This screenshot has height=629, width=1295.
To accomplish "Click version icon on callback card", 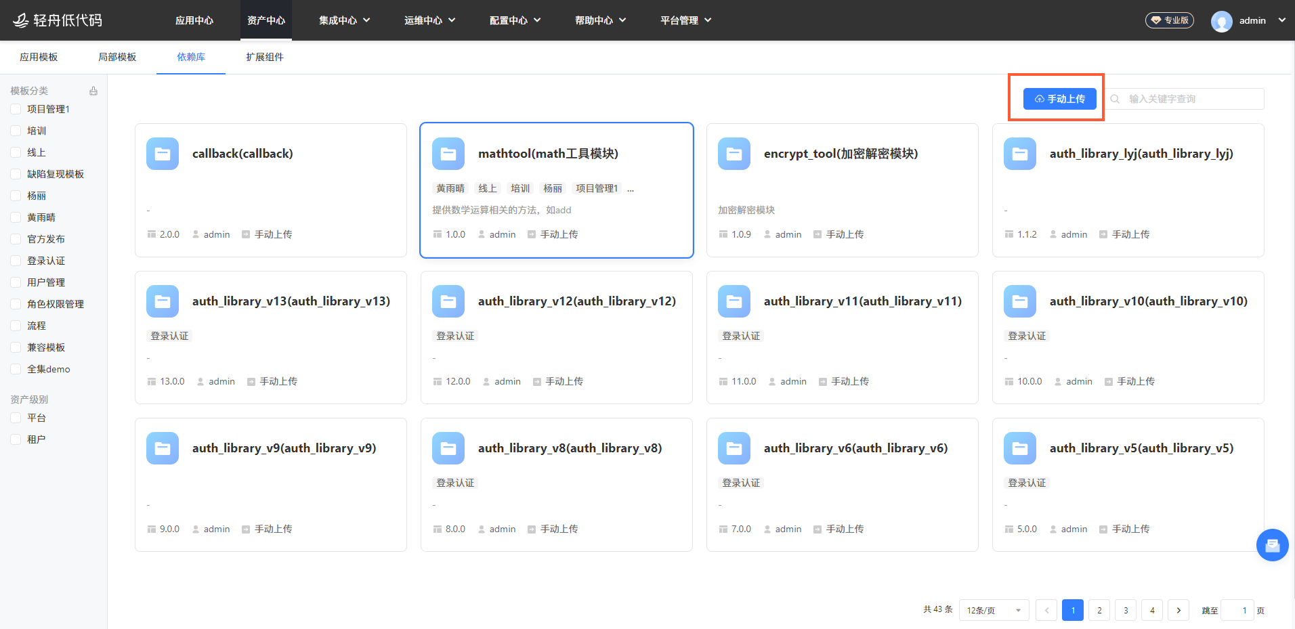I will 152,234.
